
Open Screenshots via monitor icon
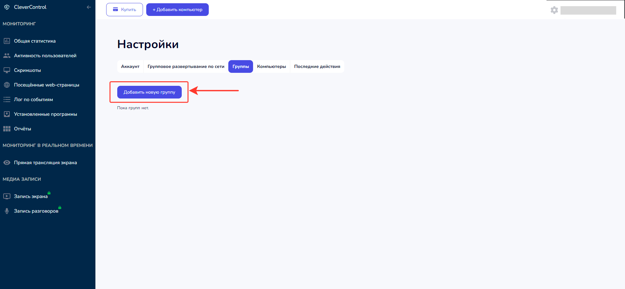[x=7, y=70]
